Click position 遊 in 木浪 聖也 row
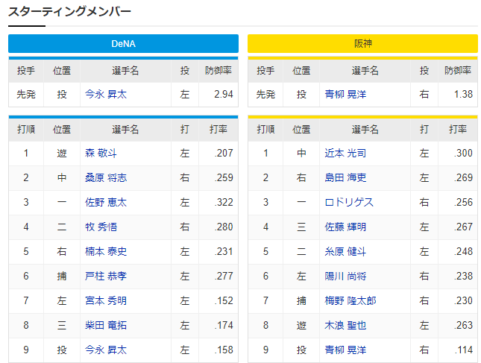481x363 pixels. pos(301,325)
